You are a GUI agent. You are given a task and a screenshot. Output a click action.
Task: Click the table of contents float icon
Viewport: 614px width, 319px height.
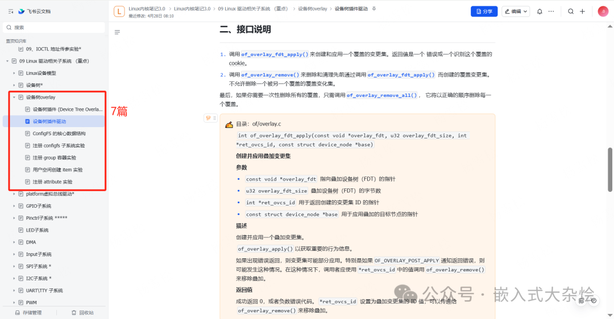(581, 301)
